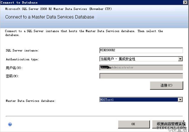Click the 'SQL Server instance:' label
This screenshot has height=132, width=189.
point(22,51)
